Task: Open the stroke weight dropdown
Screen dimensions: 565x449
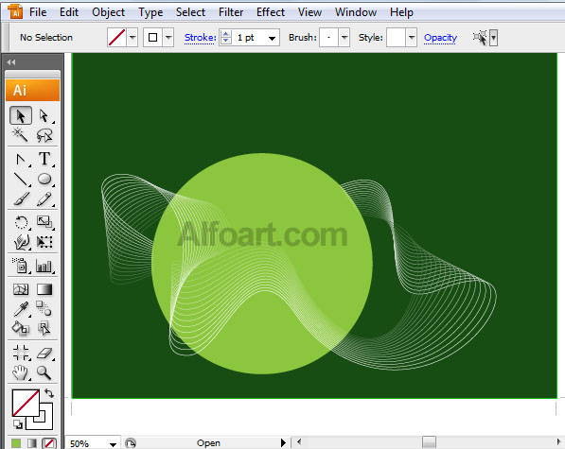Action: 272,38
